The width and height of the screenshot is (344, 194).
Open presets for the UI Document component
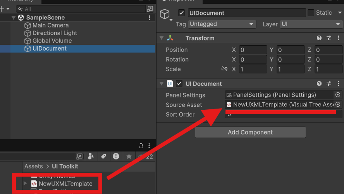coord(329,83)
